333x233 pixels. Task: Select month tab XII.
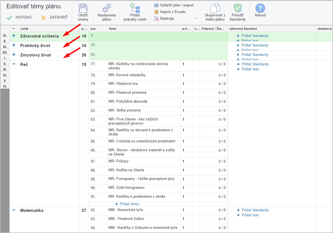[5, 52]
